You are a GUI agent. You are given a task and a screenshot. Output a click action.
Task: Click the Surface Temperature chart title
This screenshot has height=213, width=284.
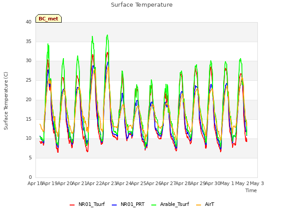tap(142, 5)
